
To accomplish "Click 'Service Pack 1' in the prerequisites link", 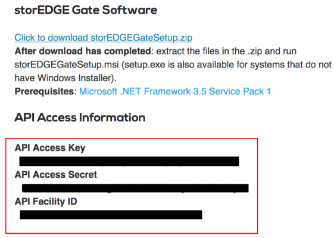I will point(240,91).
